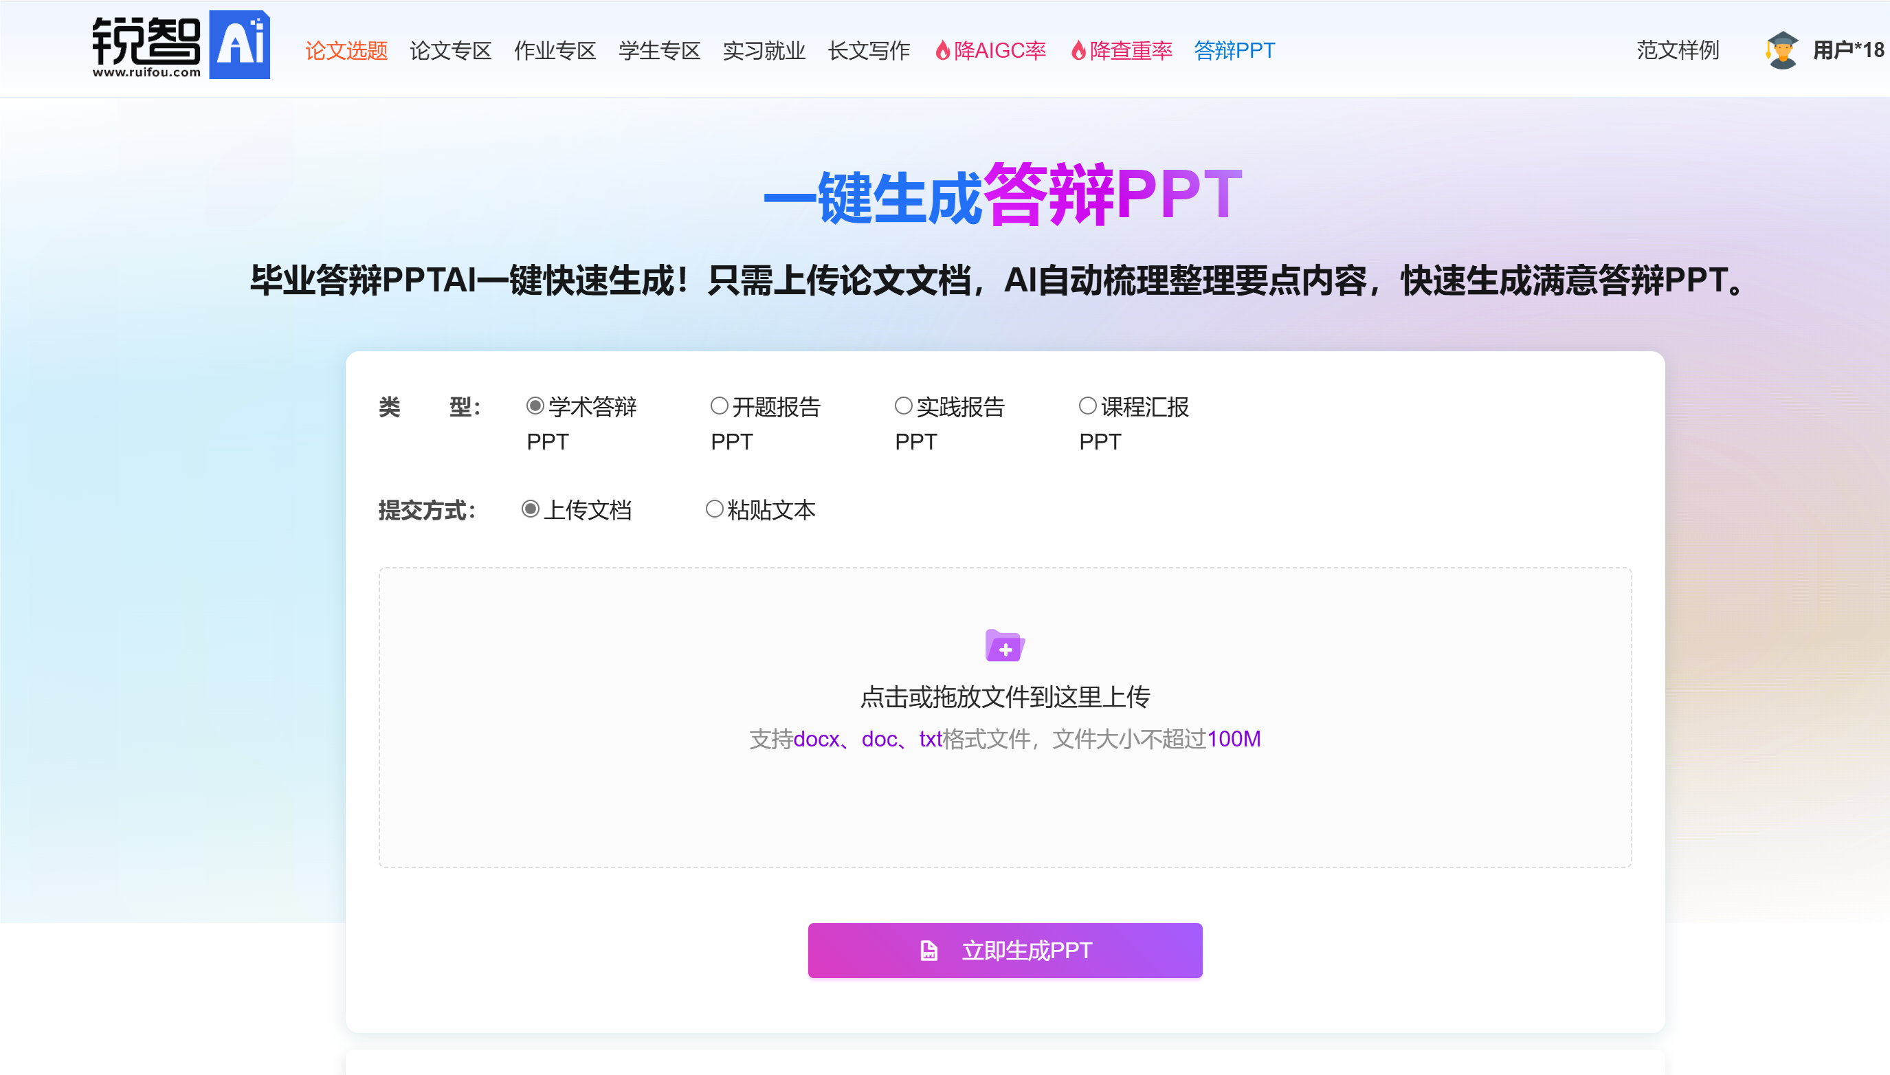This screenshot has width=1890, height=1075.
Task: Click the user avatar graduation cap icon
Action: pos(1782,50)
